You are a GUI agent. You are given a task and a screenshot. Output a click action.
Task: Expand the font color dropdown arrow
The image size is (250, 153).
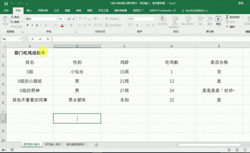pos(65,25)
